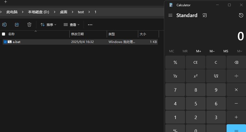This screenshot has height=132, width=246.
Task: Open the three-dots more options menu
Action: pyautogui.click(x=90, y=25)
